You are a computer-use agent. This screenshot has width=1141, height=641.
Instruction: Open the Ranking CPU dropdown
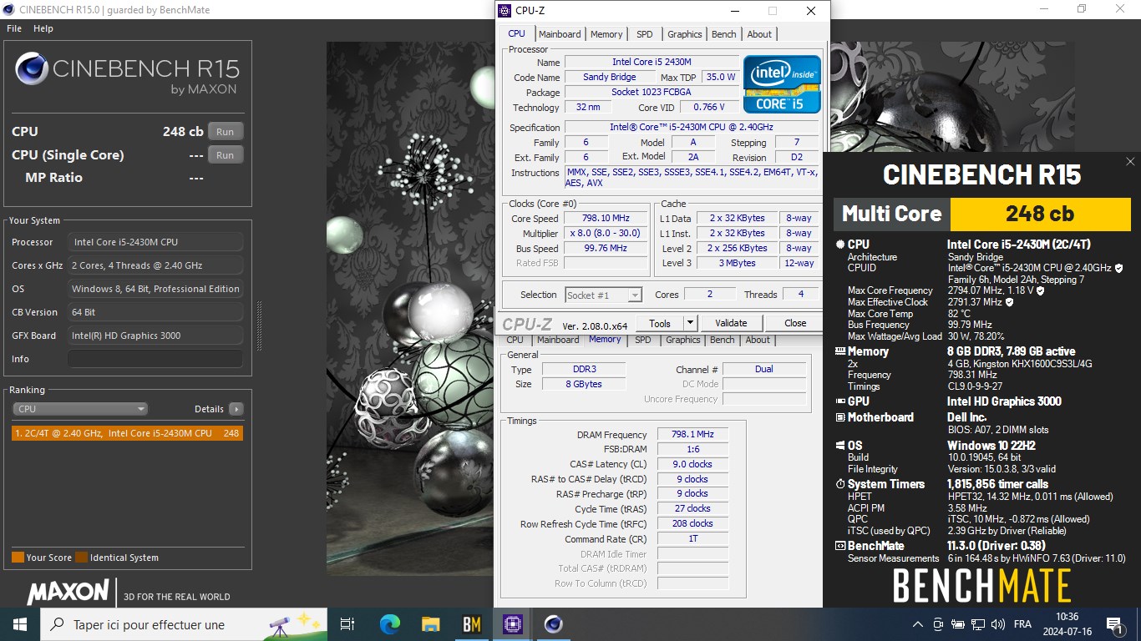pyautogui.click(x=80, y=409)
